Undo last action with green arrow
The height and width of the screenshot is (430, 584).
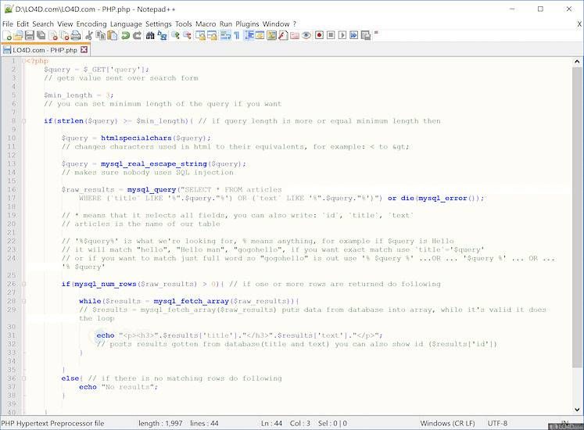(x=126, y=35)
